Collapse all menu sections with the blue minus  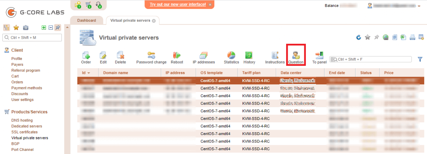click(x=50, y=27)
